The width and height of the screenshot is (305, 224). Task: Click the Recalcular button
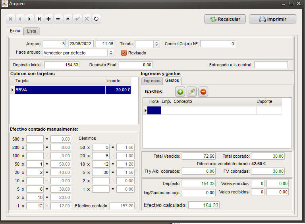(x=225, y=19)
